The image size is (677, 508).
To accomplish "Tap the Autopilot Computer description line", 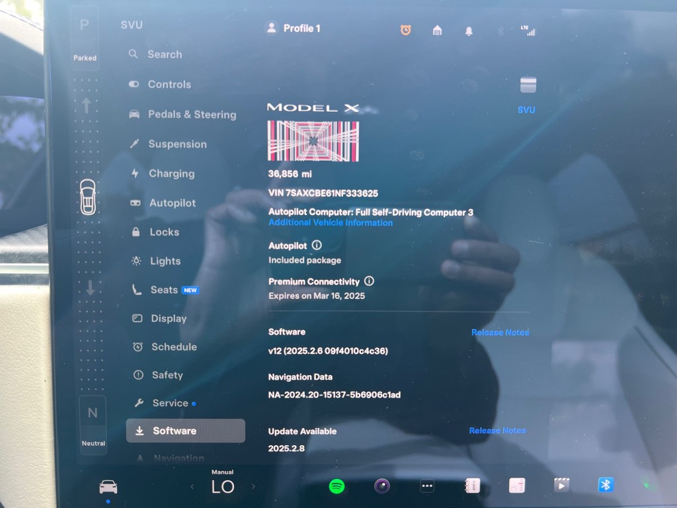I will click(371, 212).
